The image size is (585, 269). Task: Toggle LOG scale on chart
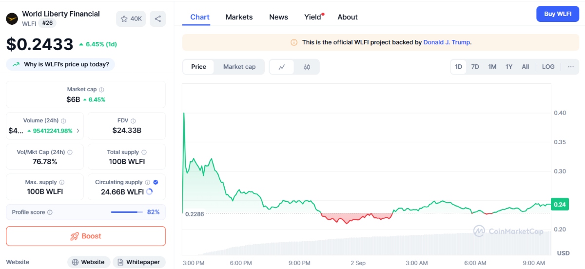pyautogui.click(x=548, y=67)
